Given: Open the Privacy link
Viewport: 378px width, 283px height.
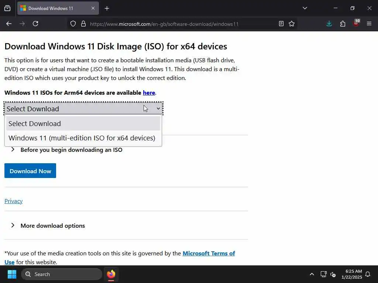Looking at the screenshot, I should [x=14, y=201].
